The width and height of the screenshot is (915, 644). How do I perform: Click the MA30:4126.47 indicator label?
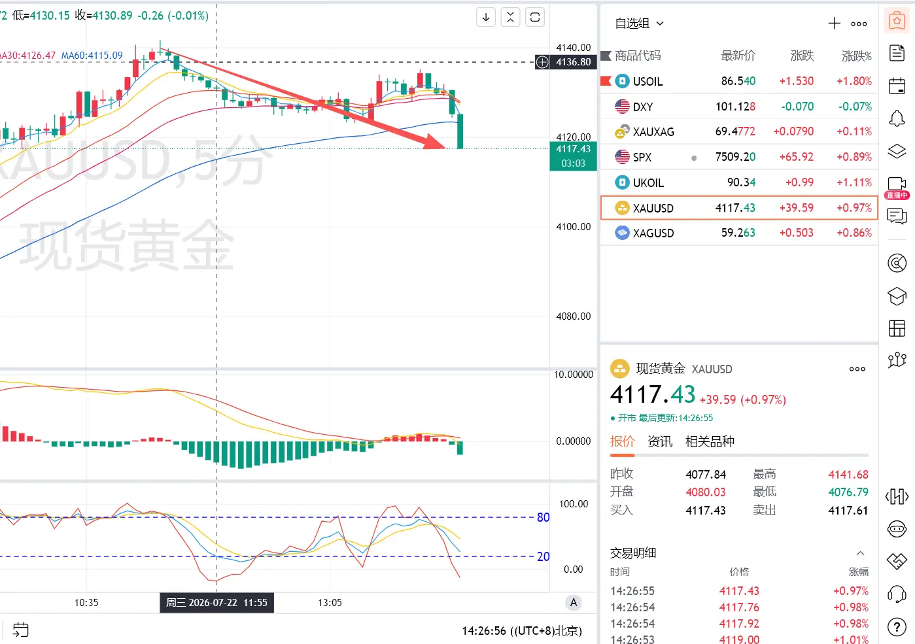28,56
